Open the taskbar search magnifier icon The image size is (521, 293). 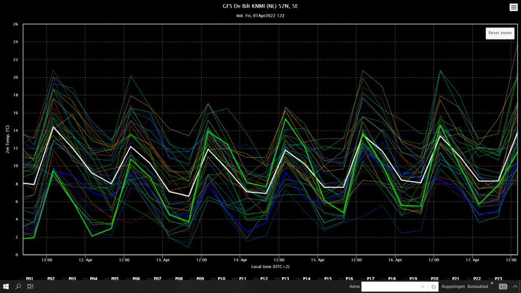click(x=18, y=286)
